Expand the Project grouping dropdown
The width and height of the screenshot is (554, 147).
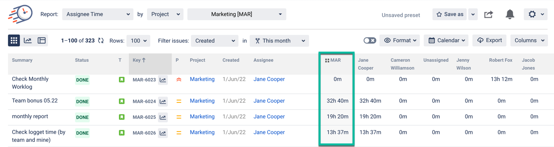165,14
